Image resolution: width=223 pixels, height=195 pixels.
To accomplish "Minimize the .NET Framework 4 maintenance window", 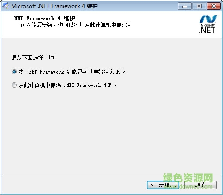I will 184,6.
